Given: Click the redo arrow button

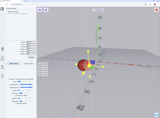Looking at the screenshot, I should [x=46, y=10].
